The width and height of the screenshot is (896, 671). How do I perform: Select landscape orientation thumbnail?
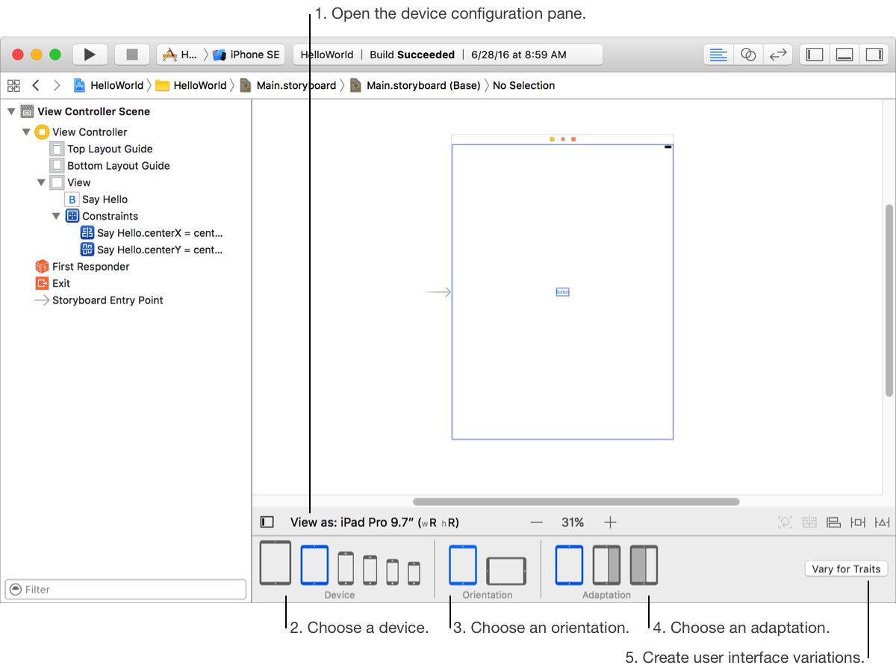pyautogui.click(x=506, y=571)
